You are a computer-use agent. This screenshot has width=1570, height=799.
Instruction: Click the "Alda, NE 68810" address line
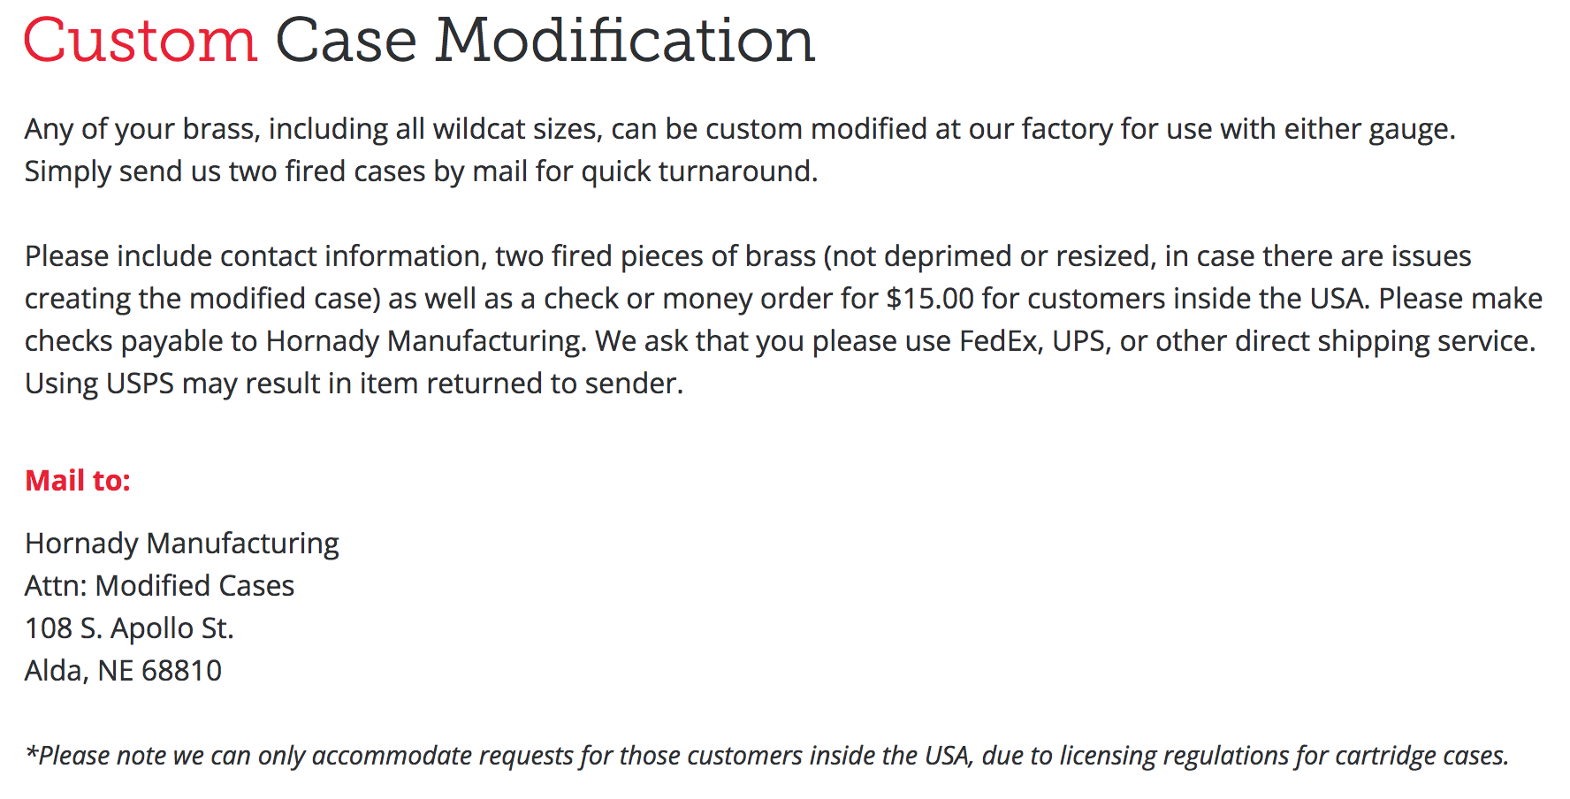click(x=123, y=671)
